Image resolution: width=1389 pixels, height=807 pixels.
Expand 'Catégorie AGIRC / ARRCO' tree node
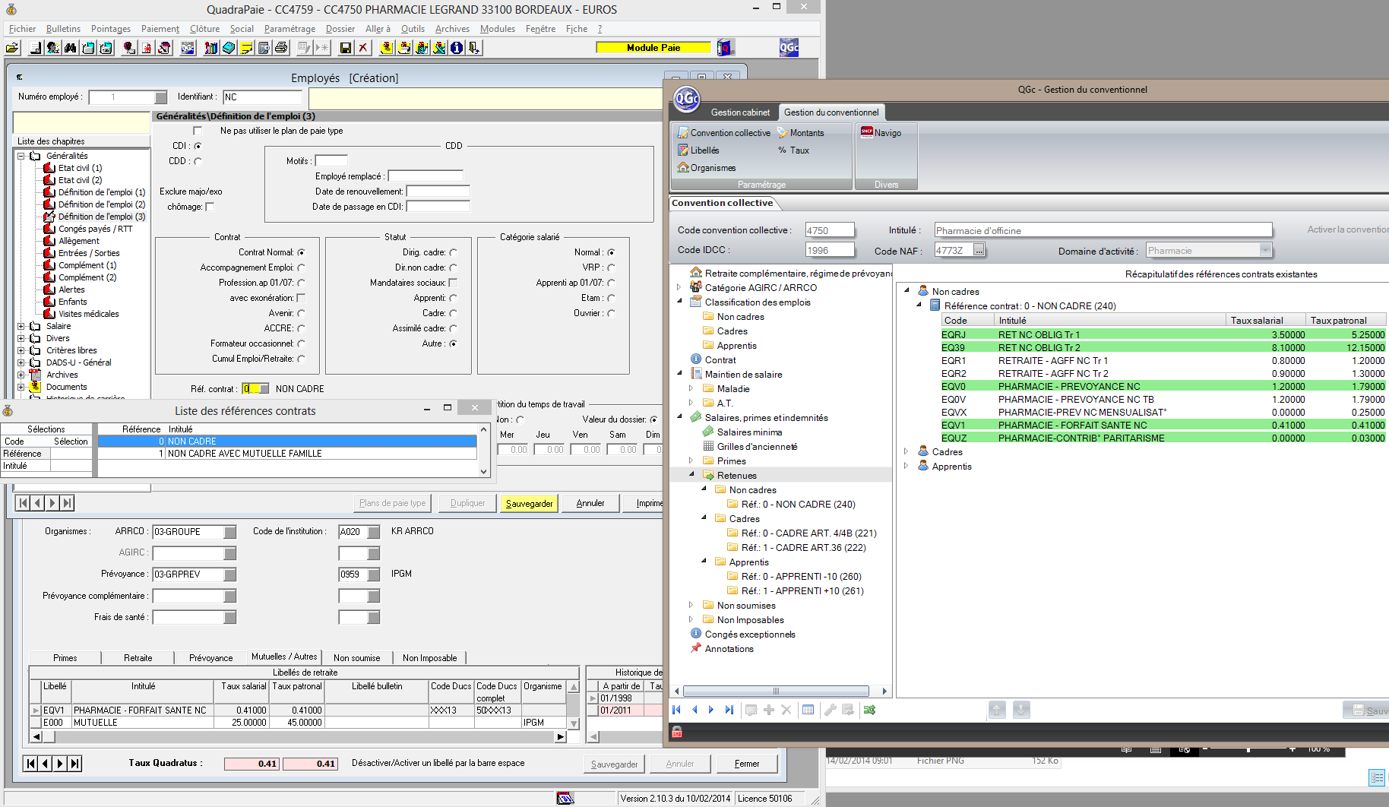pyautogui.click(x=679, y=287)
